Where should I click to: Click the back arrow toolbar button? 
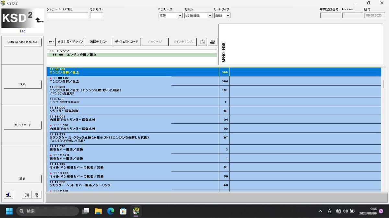[x=51, y=42]
